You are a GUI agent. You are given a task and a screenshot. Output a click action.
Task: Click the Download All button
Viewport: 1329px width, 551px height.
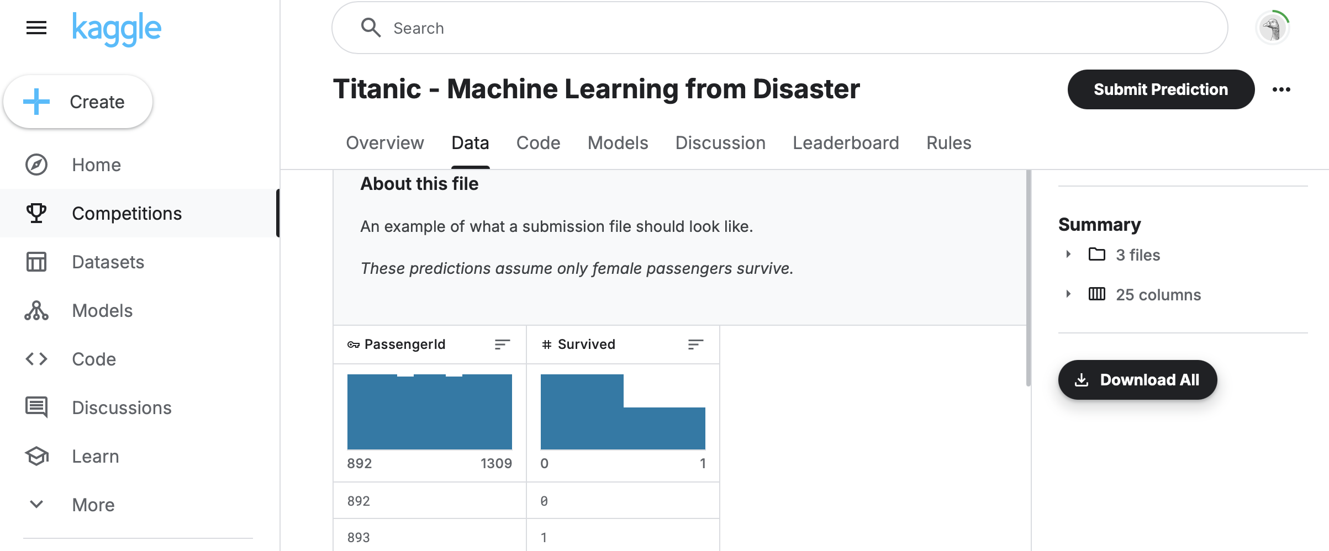point(1137,380)
